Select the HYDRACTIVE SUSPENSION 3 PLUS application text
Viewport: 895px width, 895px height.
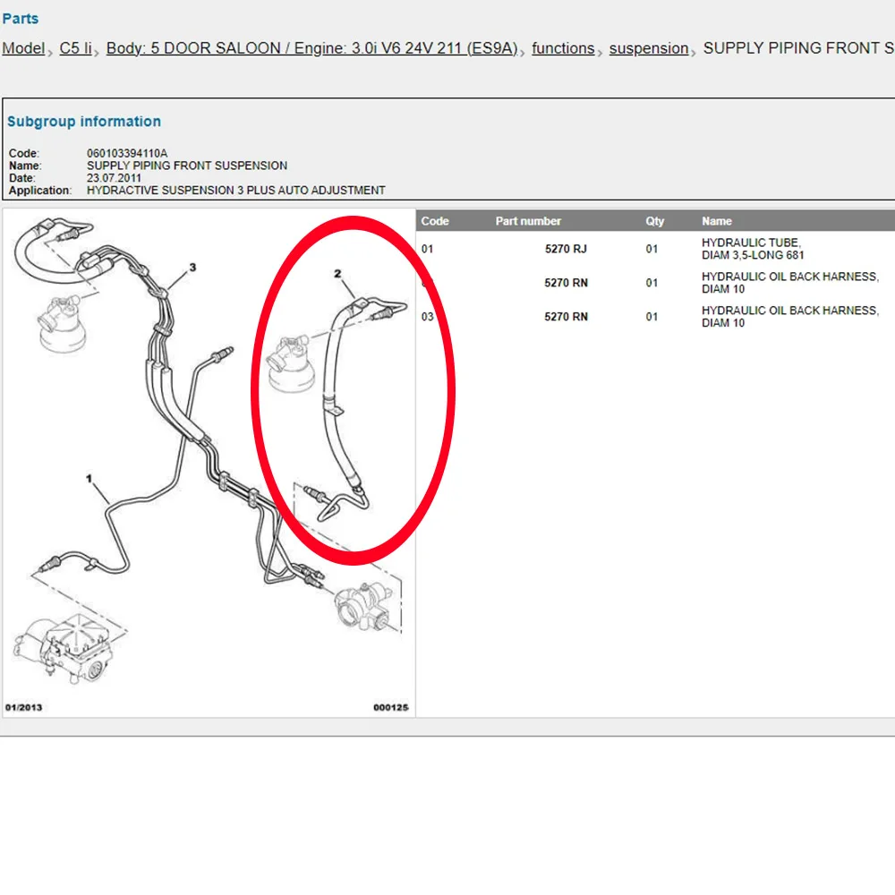(236, 190)
